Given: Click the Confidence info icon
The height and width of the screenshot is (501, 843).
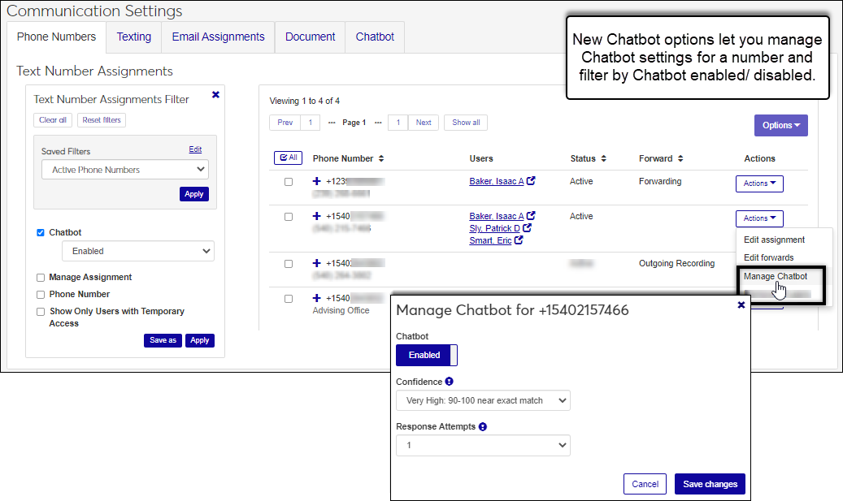Looking at the screenshot, I should pos(450,382).
